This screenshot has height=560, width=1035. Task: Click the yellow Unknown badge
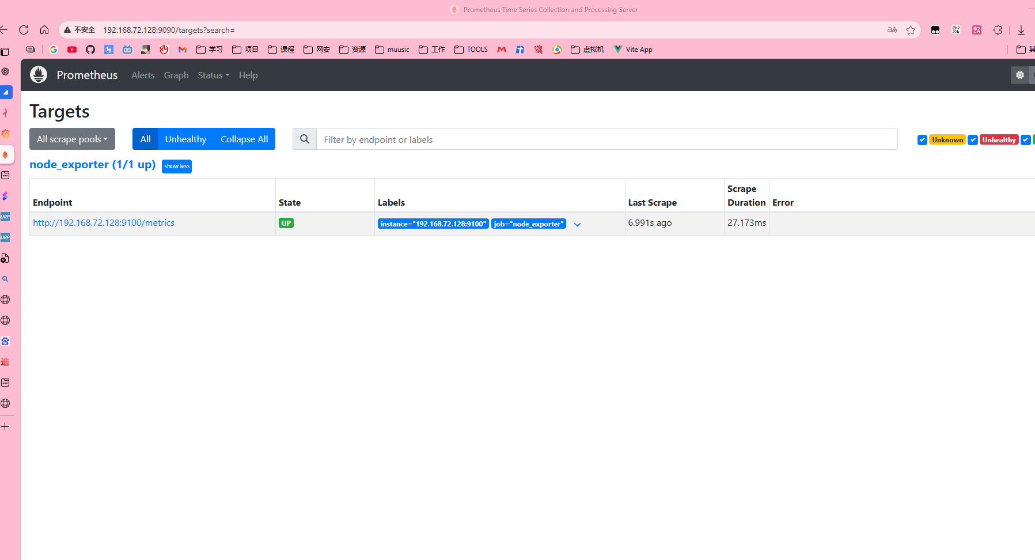pos(947,140)
